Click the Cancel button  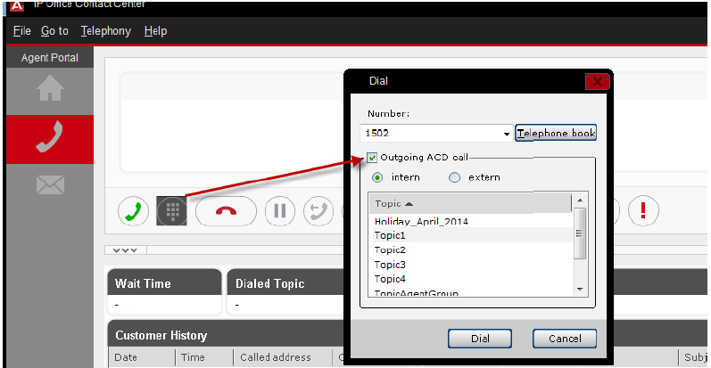coord(565,339)
